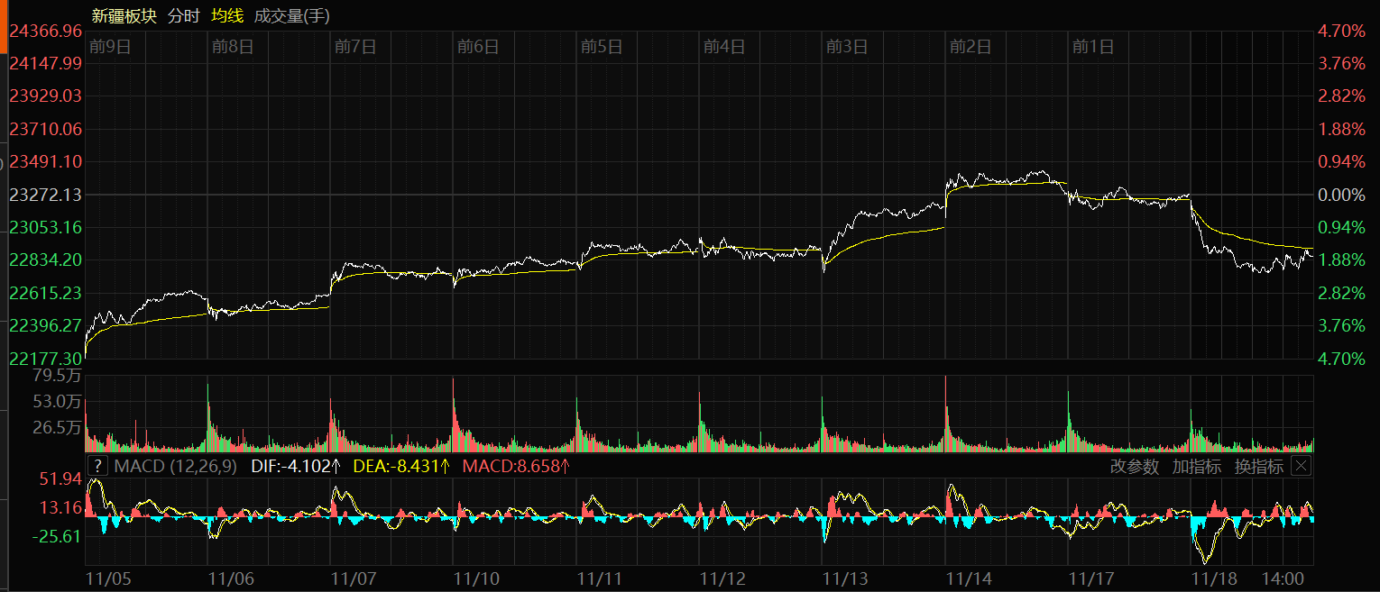The width and height of the screenshot is (1380, 592).
Task: Close the MACD indicator panel
Action: (x=1301, y=466)
